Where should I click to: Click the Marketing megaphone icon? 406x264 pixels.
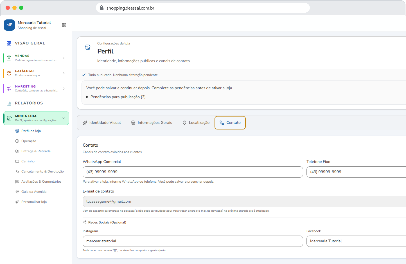tap(9, 89)
